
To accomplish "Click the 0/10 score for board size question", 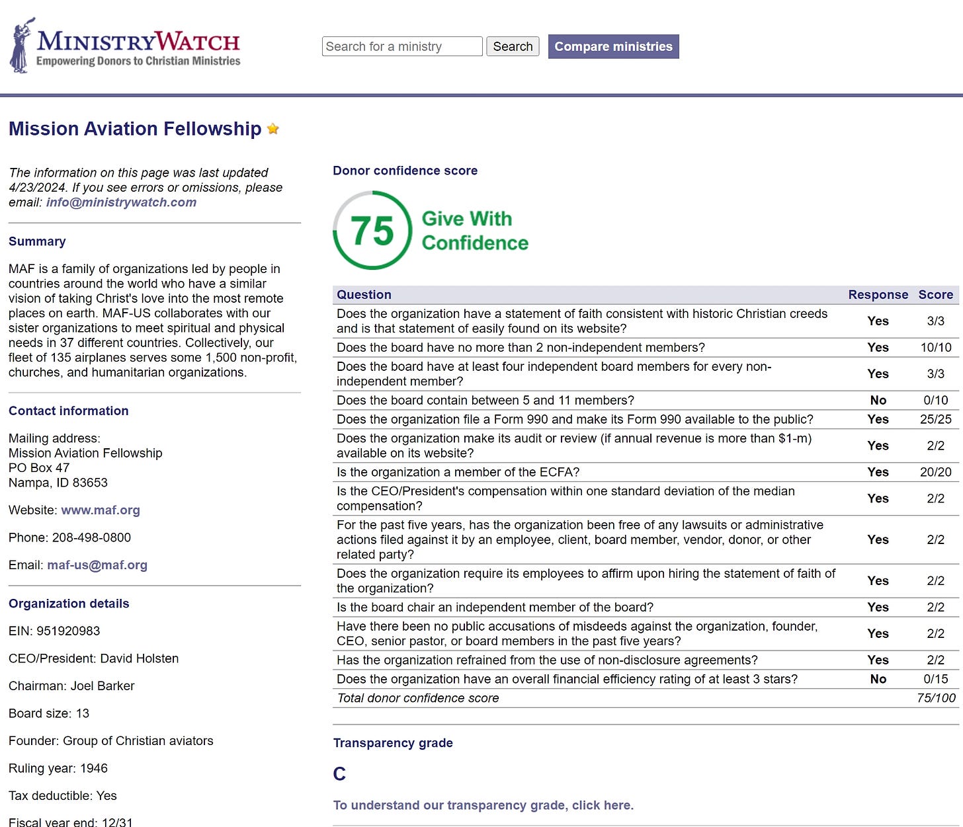I will click(936, 401).
